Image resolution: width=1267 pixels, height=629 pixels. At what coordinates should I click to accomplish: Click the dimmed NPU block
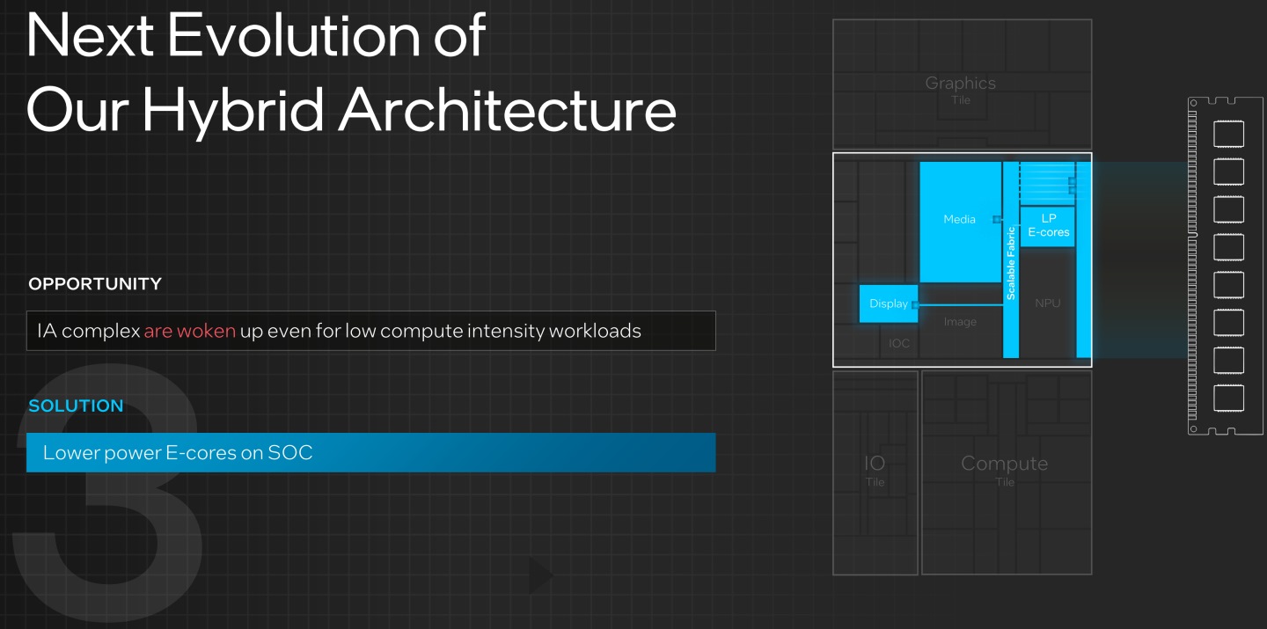coord(1047,304)
